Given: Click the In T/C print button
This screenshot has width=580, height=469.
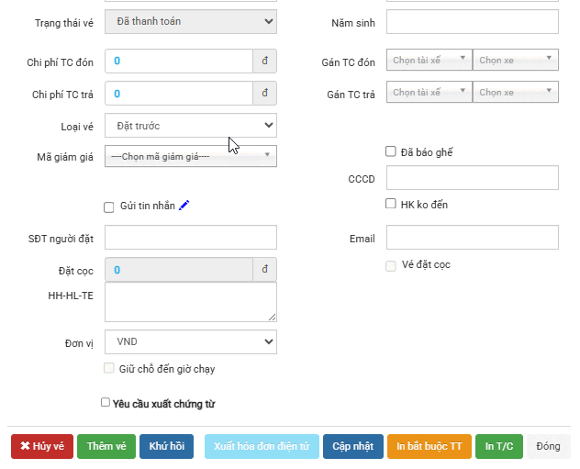Looking at the screenshot, I should pos(500,447).
